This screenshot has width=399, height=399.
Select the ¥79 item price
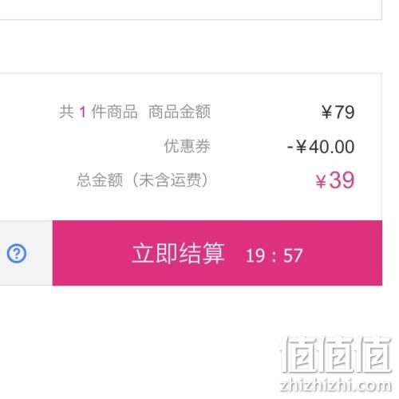pos(338,112)
